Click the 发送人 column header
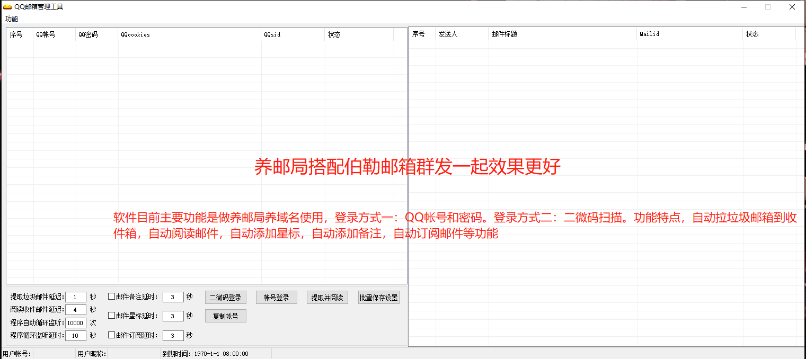Image resolution: width=806 pixels, height=359 pixels. [462, 34]
